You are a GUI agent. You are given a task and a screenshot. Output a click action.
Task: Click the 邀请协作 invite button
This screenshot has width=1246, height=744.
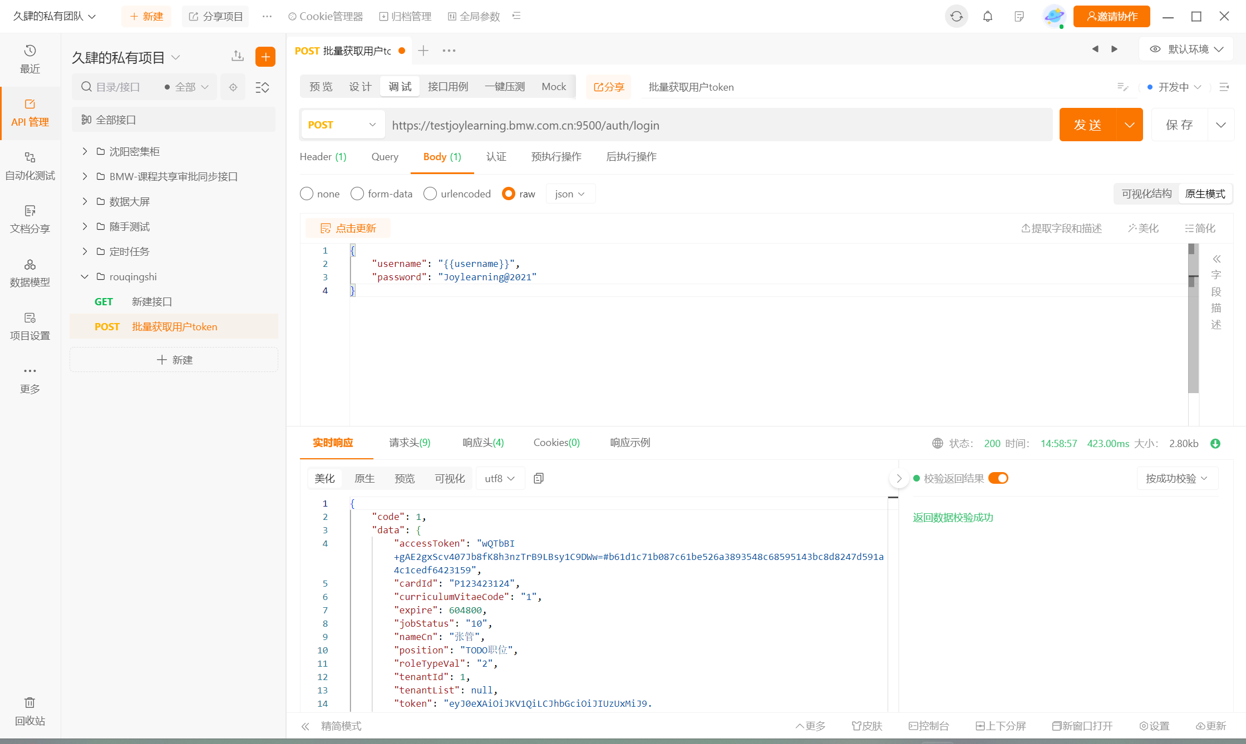coord(1111,16)
